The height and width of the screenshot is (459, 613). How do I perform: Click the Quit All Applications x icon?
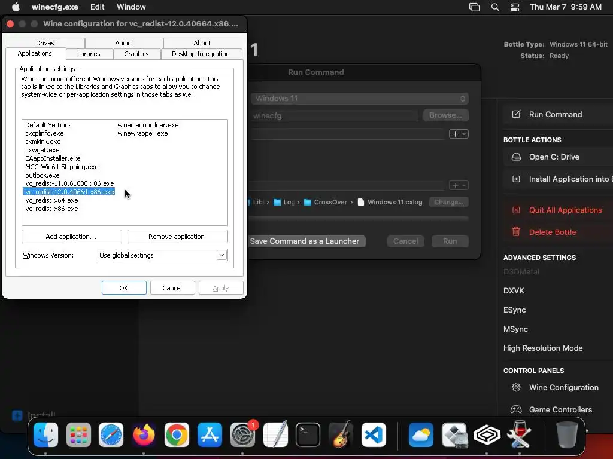point(516,210)
